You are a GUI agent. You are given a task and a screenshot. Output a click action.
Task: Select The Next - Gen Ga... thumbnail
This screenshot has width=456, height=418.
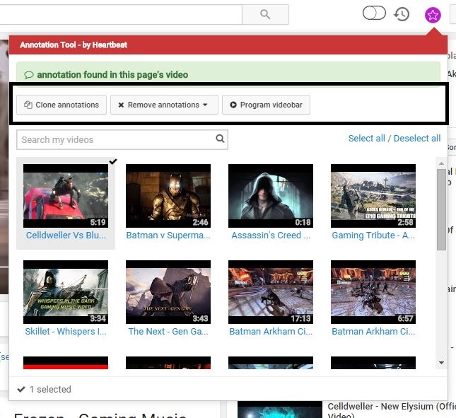[168, 292]
